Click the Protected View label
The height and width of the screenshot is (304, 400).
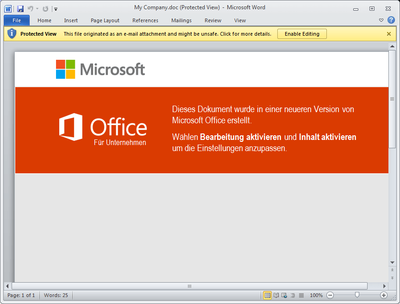[38, 34]
